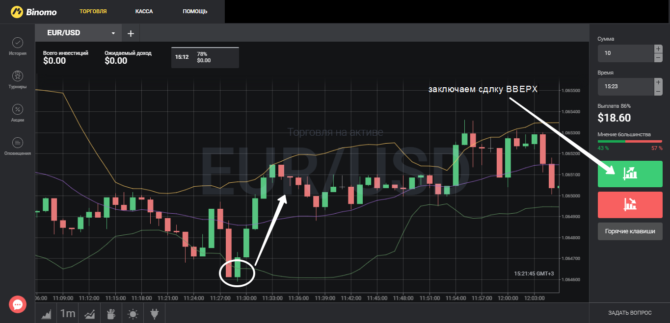Open the red live chat bubble

coord(18,305)
